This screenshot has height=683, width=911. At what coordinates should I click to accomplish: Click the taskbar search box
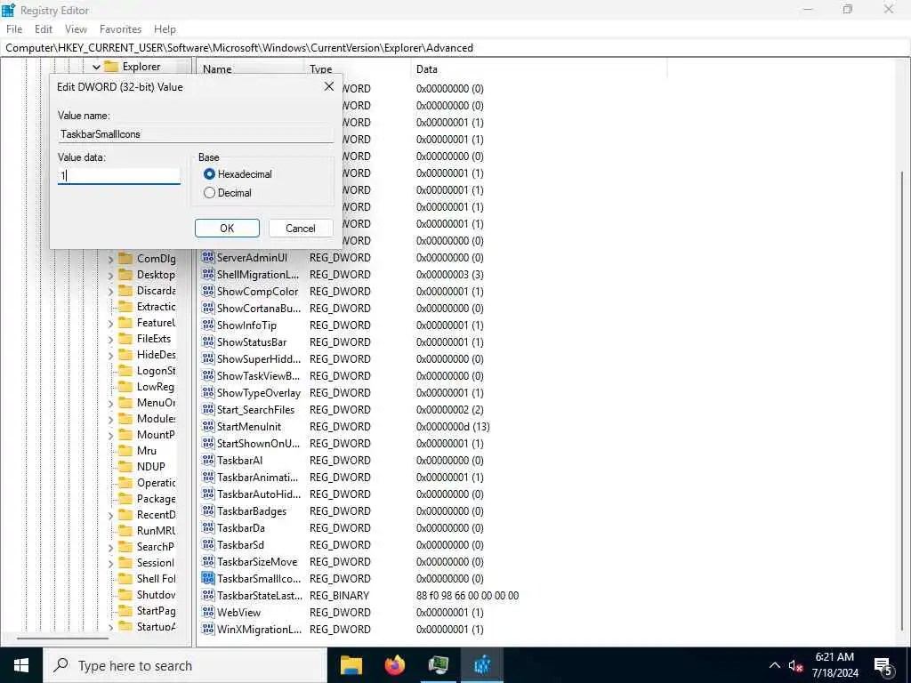(185, 665)
